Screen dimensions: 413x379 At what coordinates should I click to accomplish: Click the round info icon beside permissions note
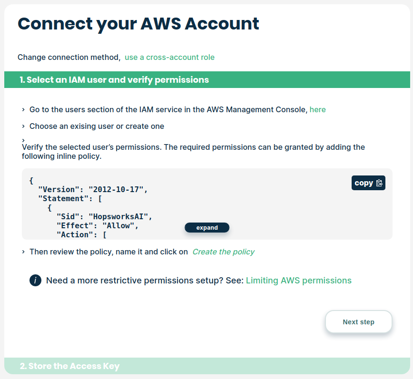[x=35, y=281]
